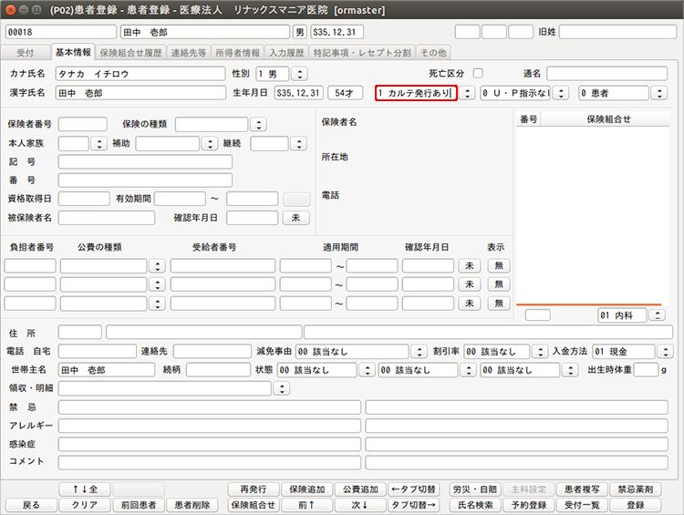Click the 再発行 button
The height and width of the screenshot is (515, 684).
click(x=254, y=489)
